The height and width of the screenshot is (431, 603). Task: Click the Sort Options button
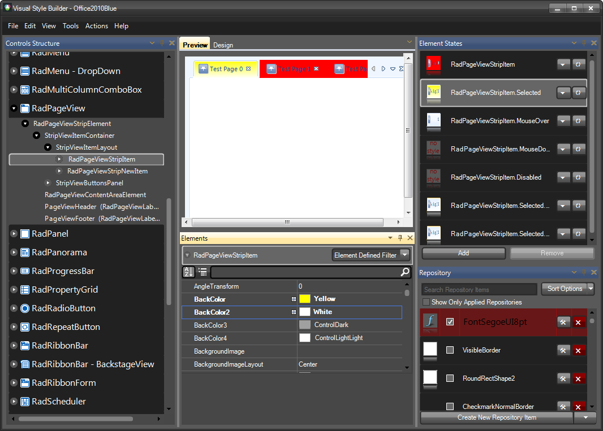point(565,289)
